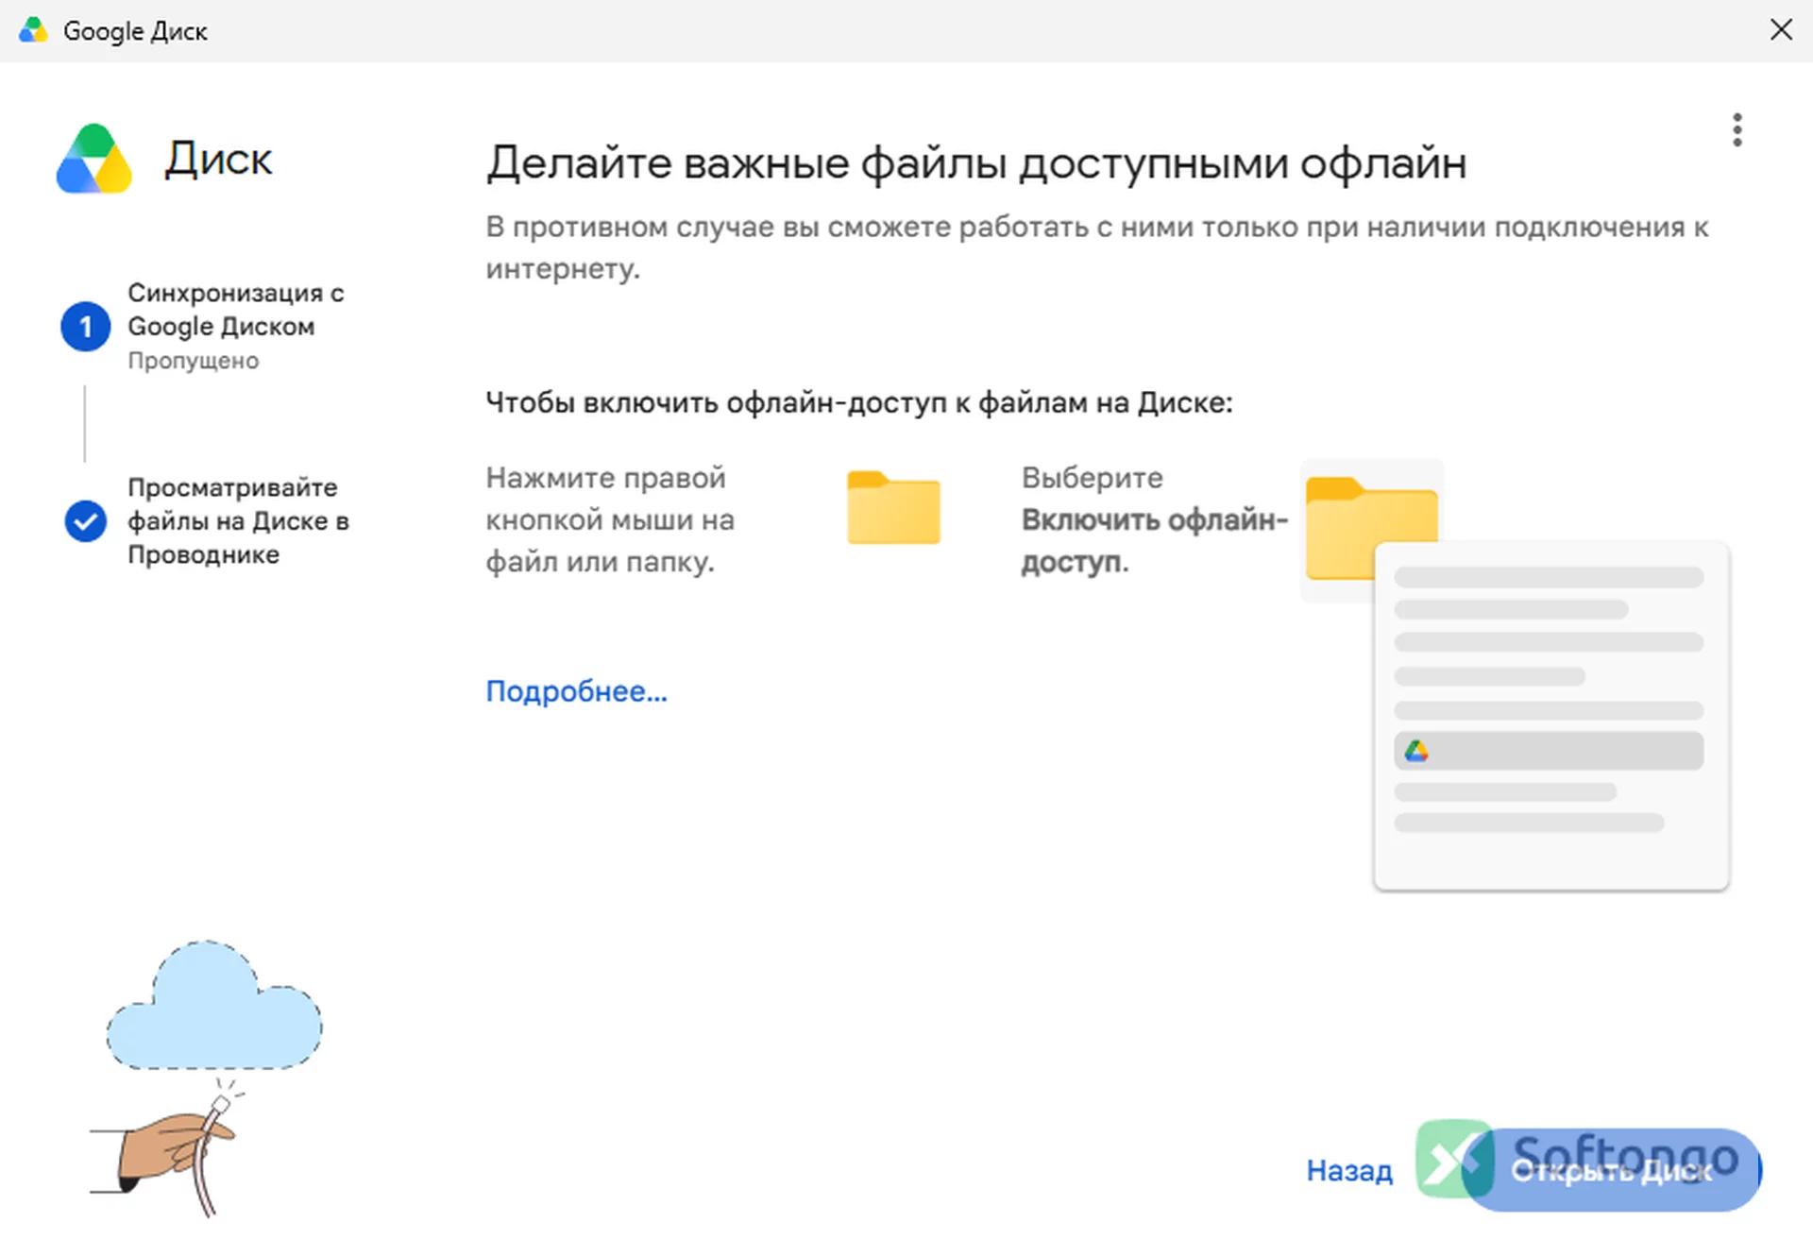Select step 1 circle for Синхронизация
The image size is (1813, 1256).
click(x=86, y=327)
